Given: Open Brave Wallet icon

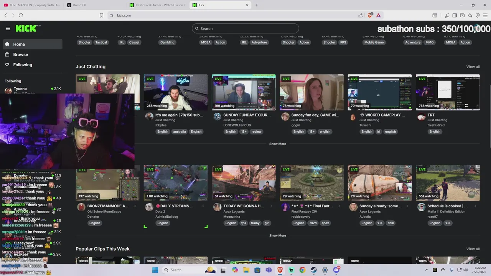Looking at the screenshot, I should click(x=462, y=15).
